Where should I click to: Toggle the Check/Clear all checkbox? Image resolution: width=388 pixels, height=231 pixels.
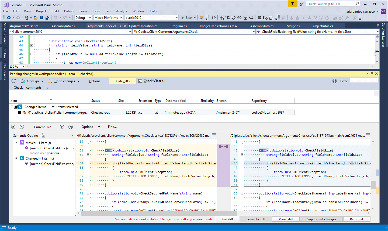point(140,81)
